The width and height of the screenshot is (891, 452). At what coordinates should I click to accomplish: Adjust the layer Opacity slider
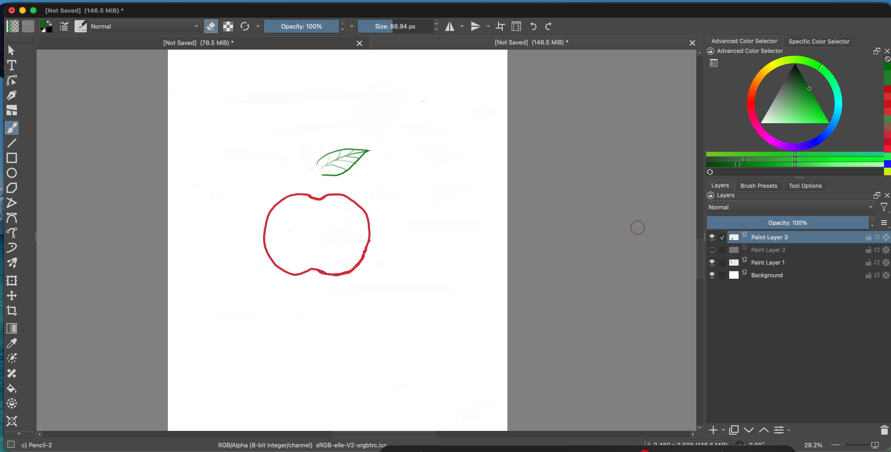pos(787,222)
